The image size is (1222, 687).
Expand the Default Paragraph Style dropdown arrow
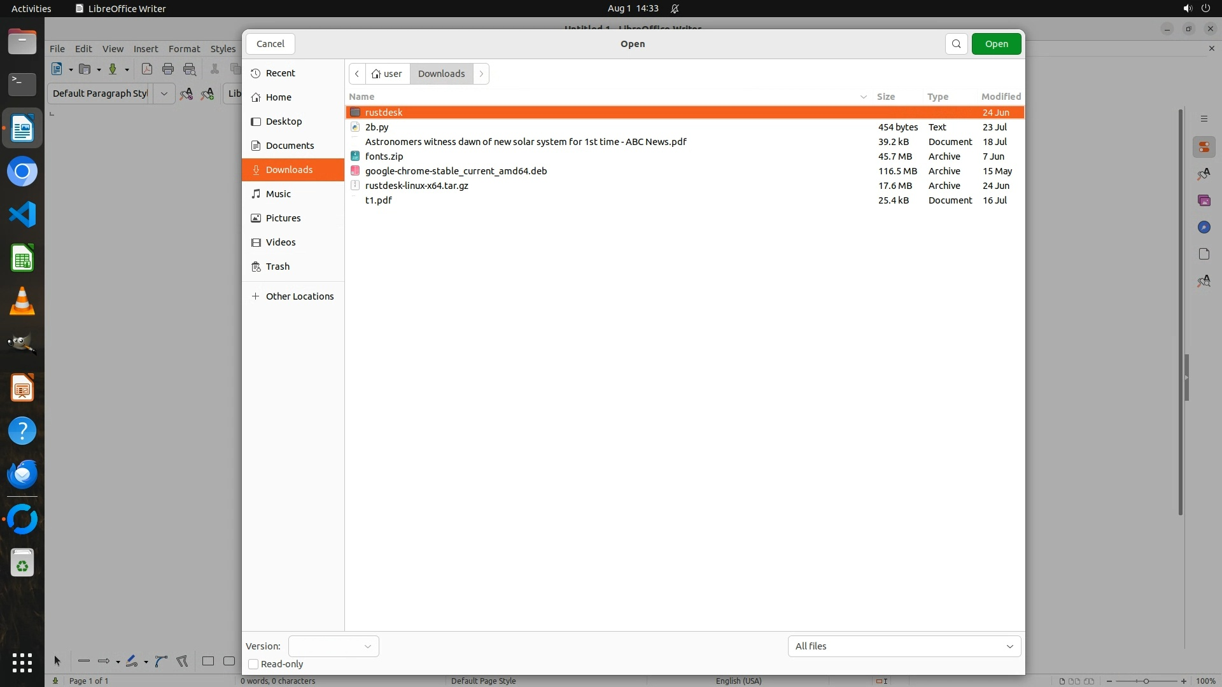(164, 94)
